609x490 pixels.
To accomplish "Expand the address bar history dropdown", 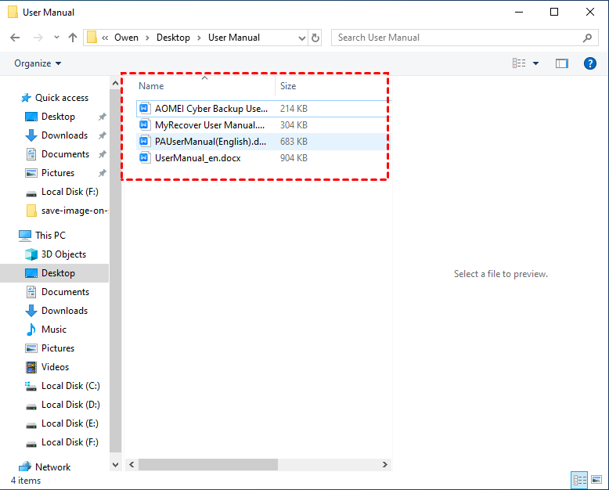I will point(302,38).
